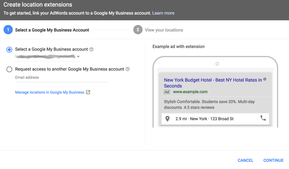Select the Google My Business account radio option
289x169 pixels.
pyautogui.click(x=9, y=50)
